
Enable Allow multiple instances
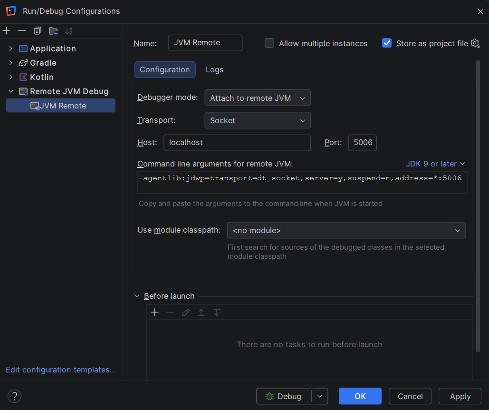269,43
